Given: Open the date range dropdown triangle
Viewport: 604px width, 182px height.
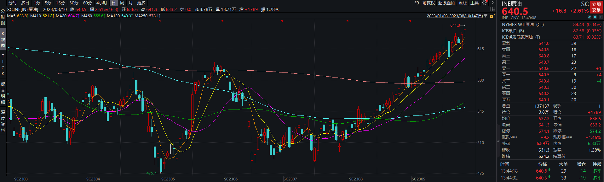Looking at the screenshot, I should tap(486, 16).
